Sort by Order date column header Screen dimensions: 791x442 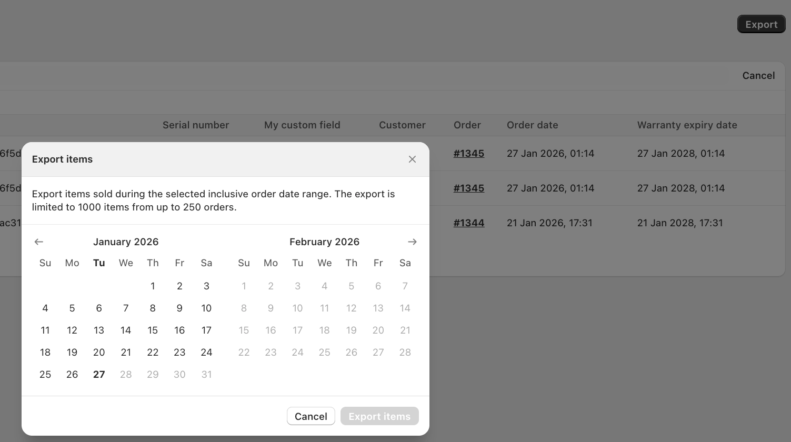[532, 125]
